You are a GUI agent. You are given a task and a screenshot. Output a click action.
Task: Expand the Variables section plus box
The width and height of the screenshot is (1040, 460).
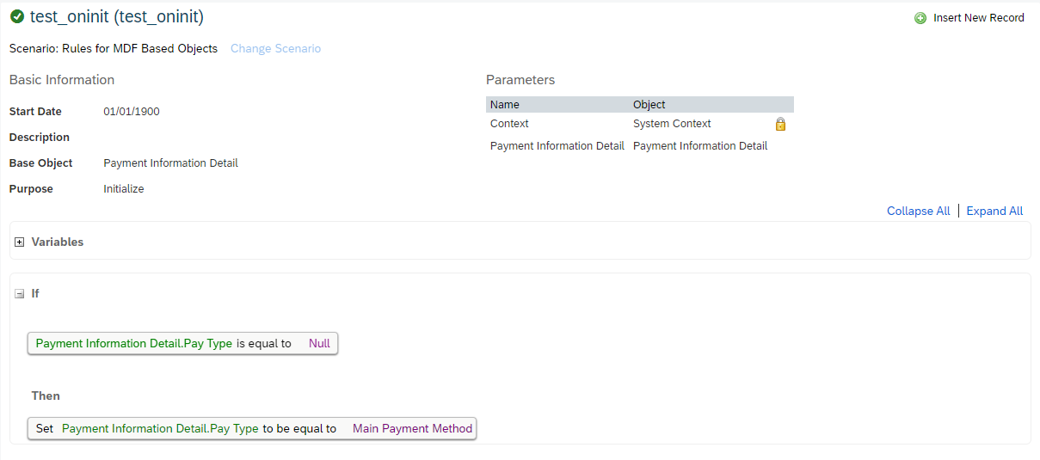(20, 242)
